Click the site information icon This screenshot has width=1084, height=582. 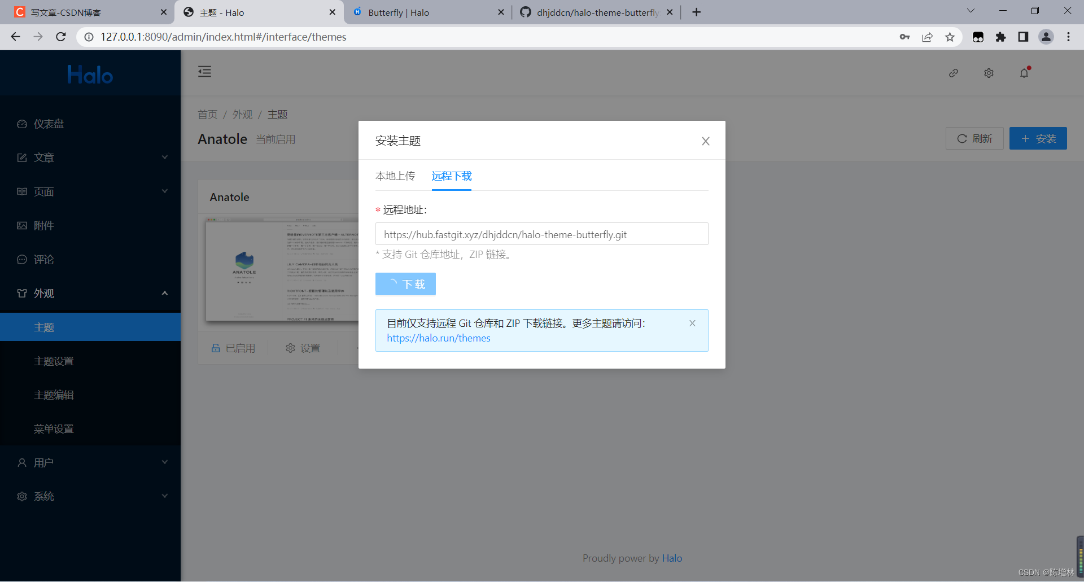(x=89, y=37)
